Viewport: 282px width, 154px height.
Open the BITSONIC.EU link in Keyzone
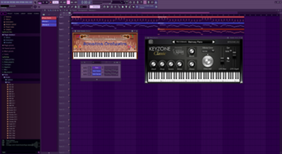click(233, 42)
